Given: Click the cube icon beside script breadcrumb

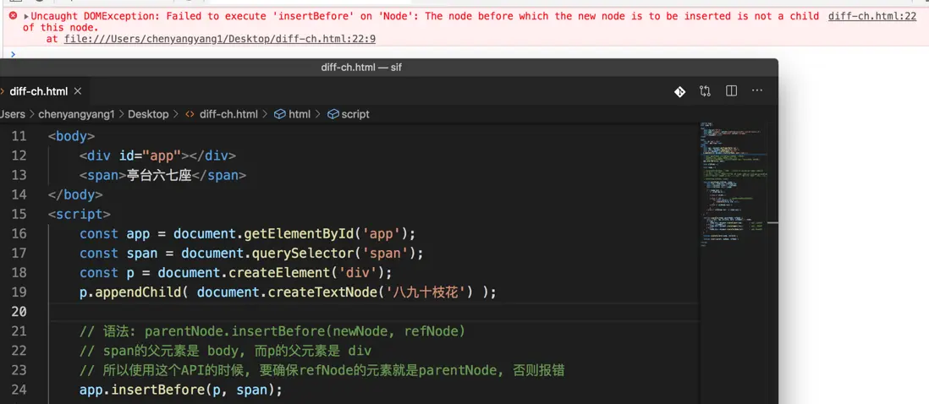Looking at the screenshot, I should point(333,114).
